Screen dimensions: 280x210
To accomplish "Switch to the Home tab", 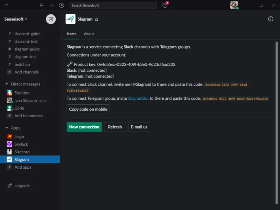I will (71, 34).
